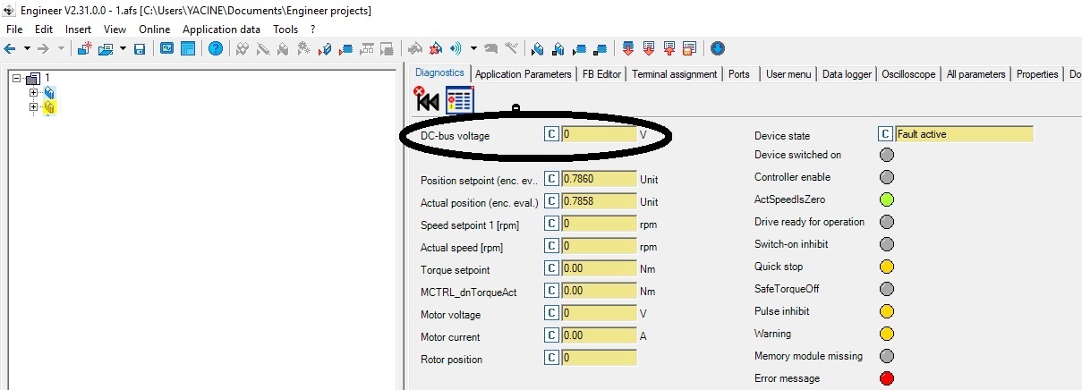1082x390 pixels.
Task: Click the Actual position value field
Action: (599, 202)
